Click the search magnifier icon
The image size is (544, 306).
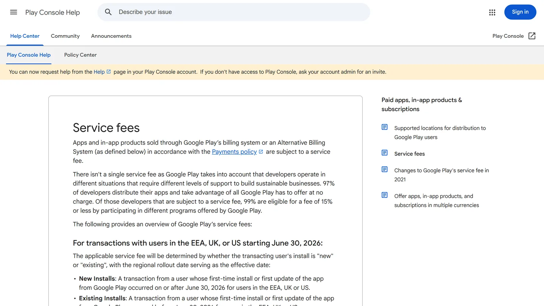[108, 12]
